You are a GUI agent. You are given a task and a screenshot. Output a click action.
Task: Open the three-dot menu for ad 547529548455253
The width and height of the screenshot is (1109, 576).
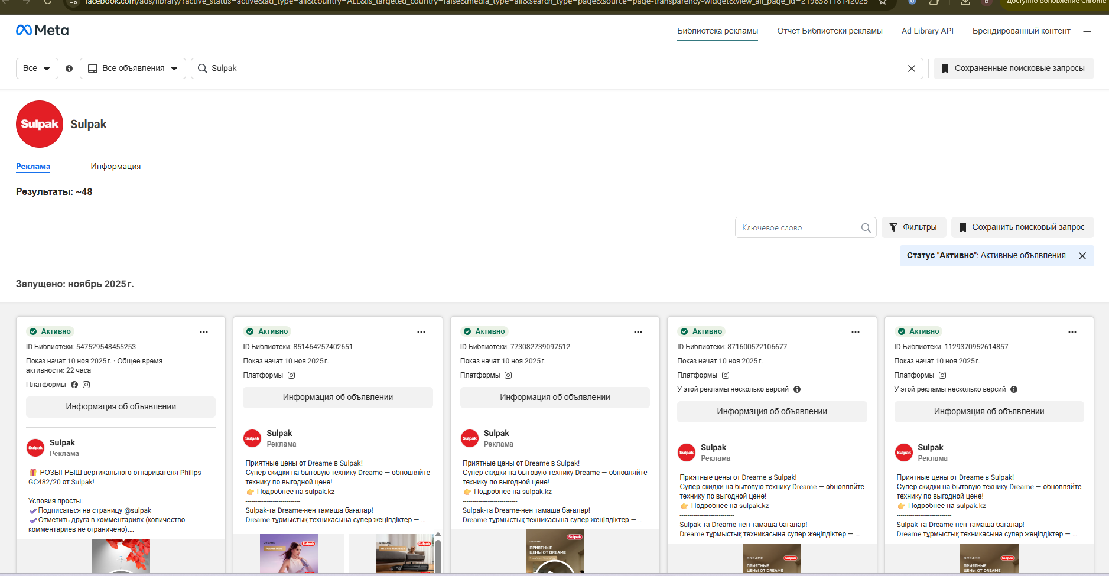click(x=204, y=332)
